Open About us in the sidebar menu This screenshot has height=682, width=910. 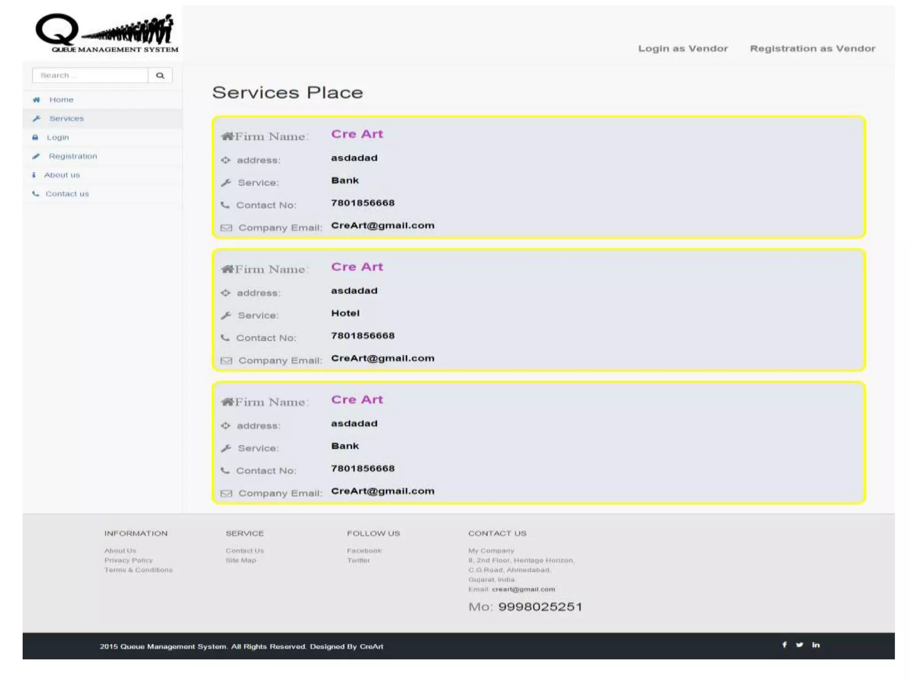62,175
